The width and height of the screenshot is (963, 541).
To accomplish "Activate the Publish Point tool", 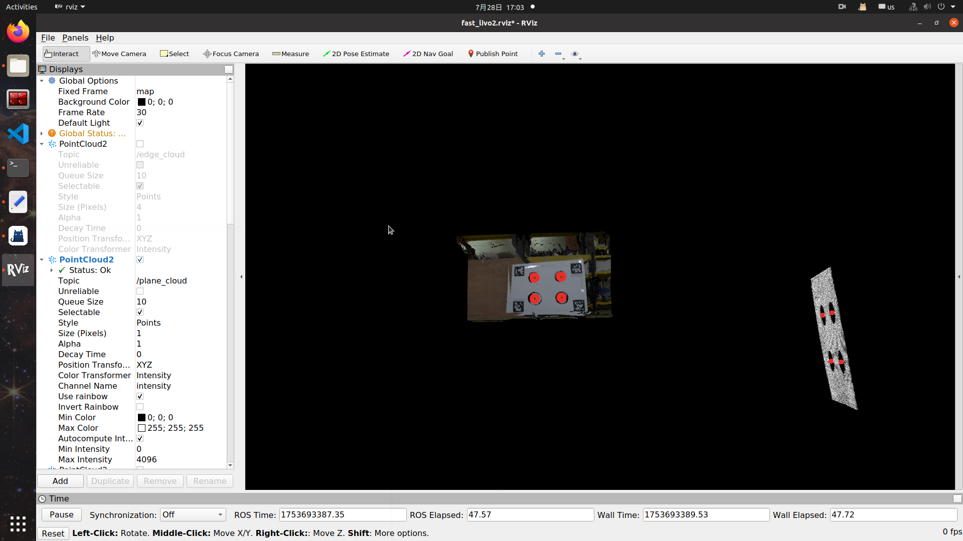I will (493, 54).
